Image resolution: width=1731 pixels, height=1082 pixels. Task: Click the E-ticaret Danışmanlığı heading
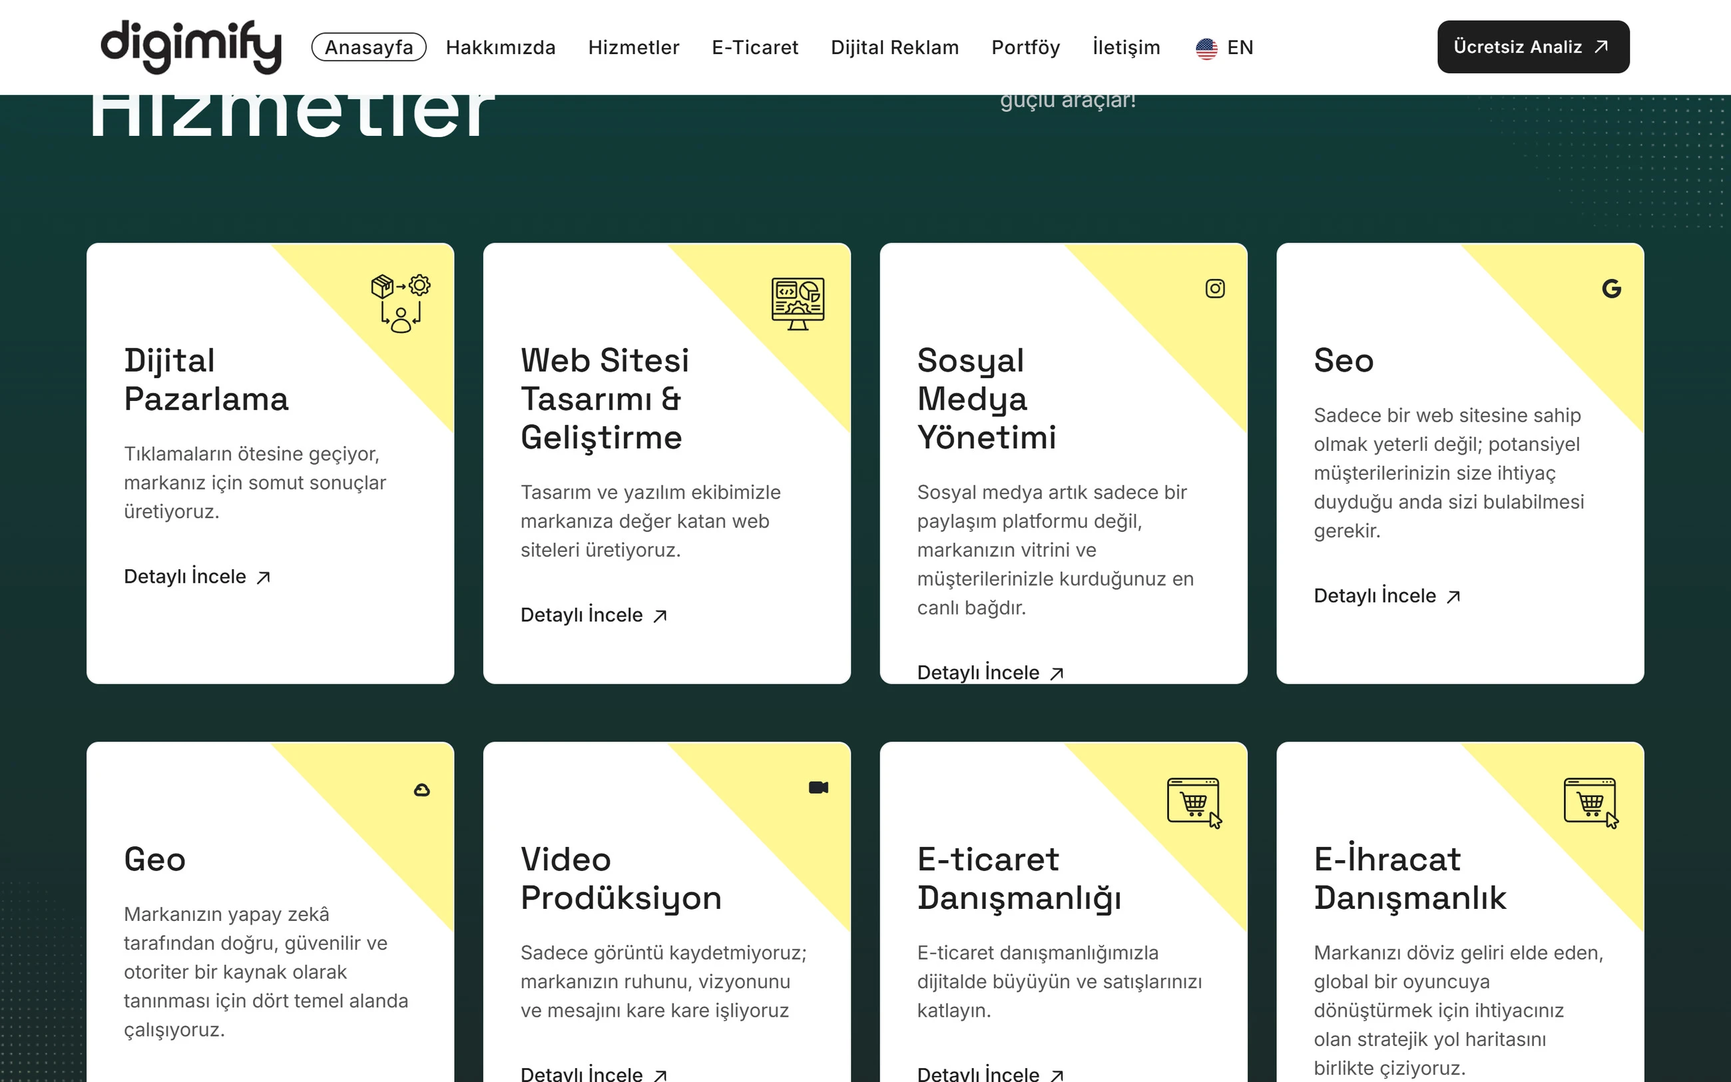(x=1019, y=878)
